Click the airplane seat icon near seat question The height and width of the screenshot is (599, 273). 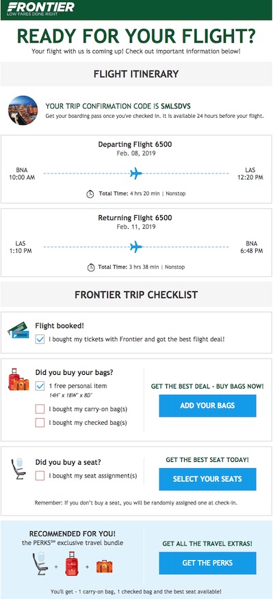point(18,469)
